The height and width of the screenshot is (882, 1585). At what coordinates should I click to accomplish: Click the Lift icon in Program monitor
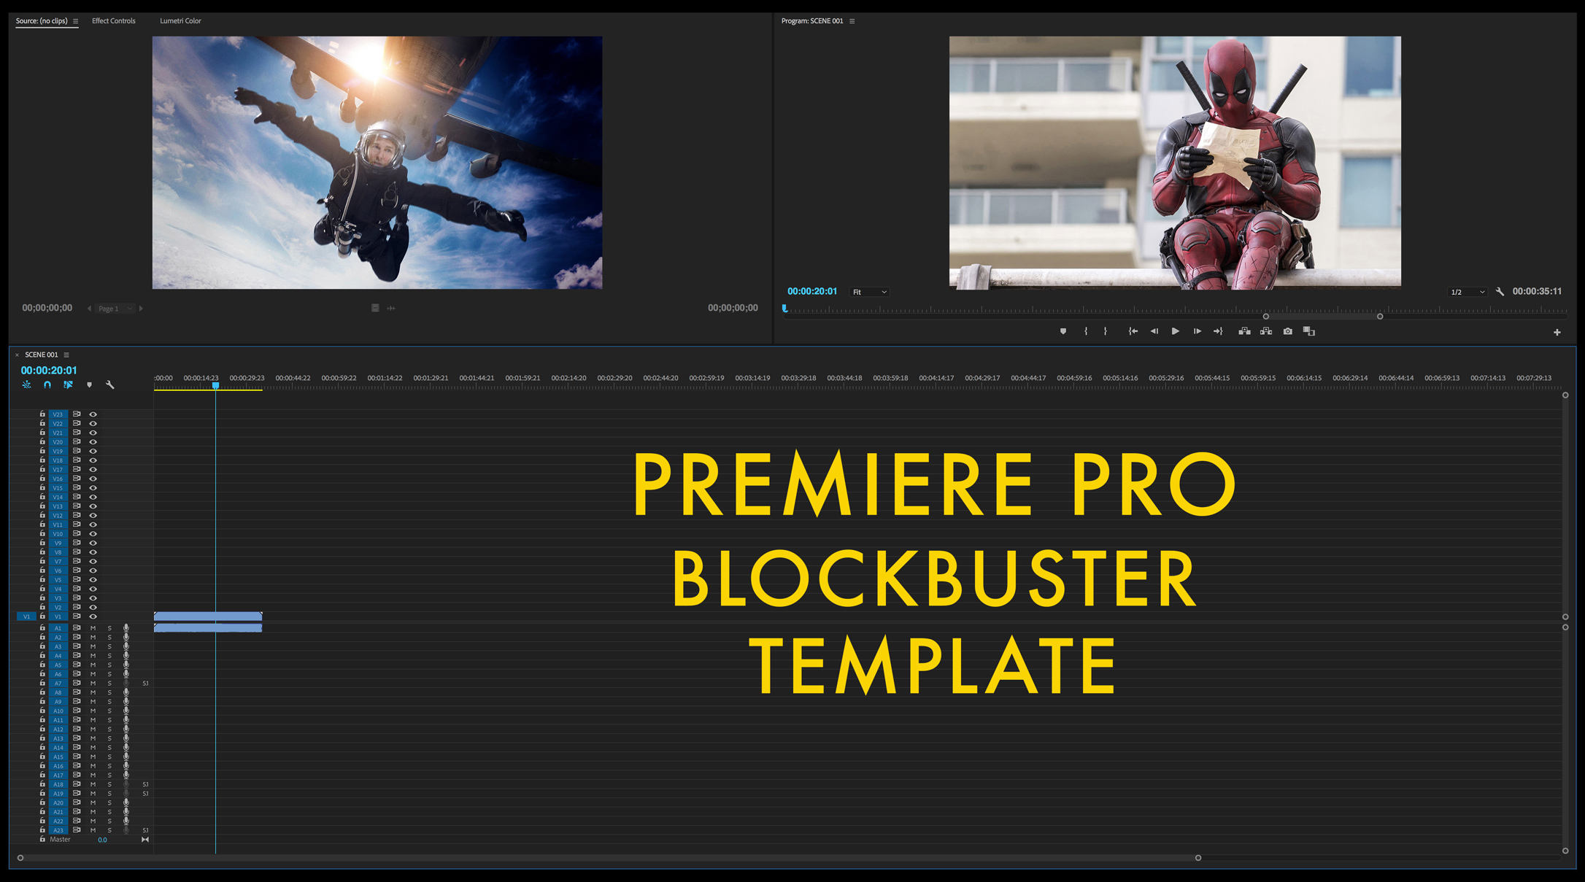click(1245, 330)
